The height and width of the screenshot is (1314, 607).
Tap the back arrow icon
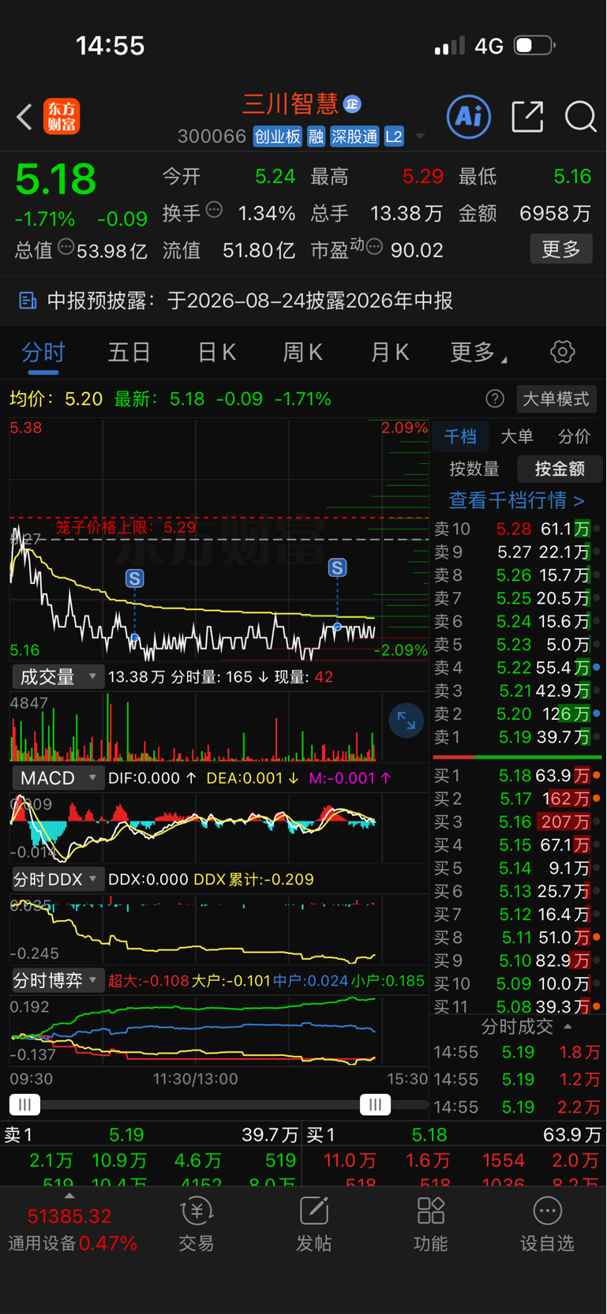click(x=24, y=117)
